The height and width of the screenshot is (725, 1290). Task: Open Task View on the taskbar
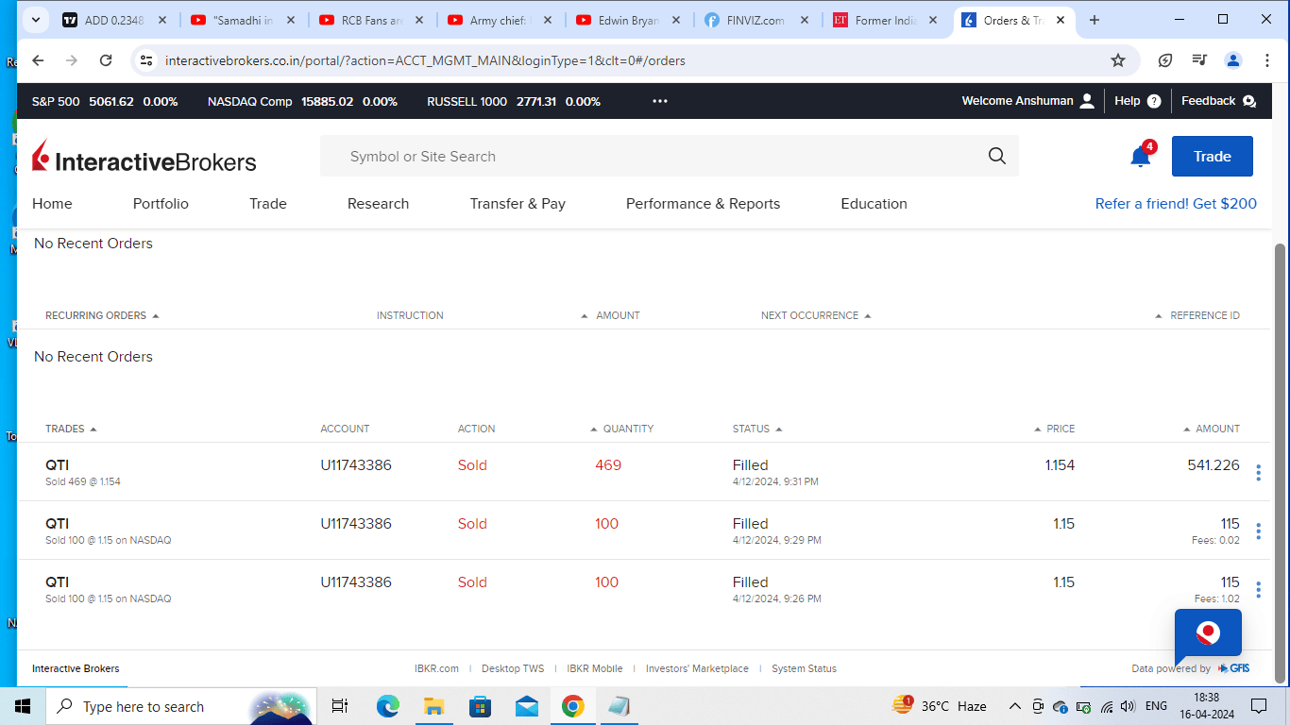click(340, 706)
